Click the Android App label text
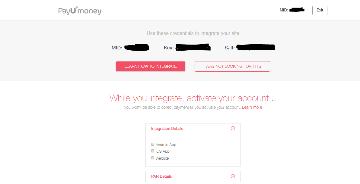The height and width of the screenshot is (184, 360). point(166,145)
